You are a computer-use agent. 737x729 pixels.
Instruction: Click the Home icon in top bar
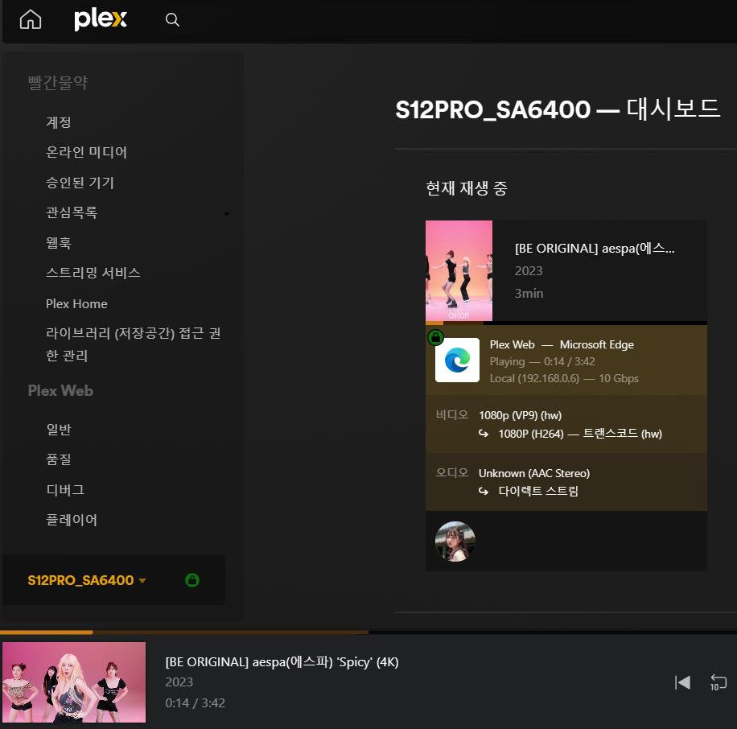pyautogui.click(x=30, y=20)
